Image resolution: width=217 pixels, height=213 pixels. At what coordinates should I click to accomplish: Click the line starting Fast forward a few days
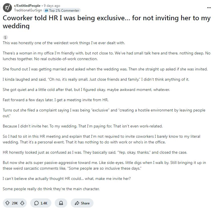coord(56,100)
